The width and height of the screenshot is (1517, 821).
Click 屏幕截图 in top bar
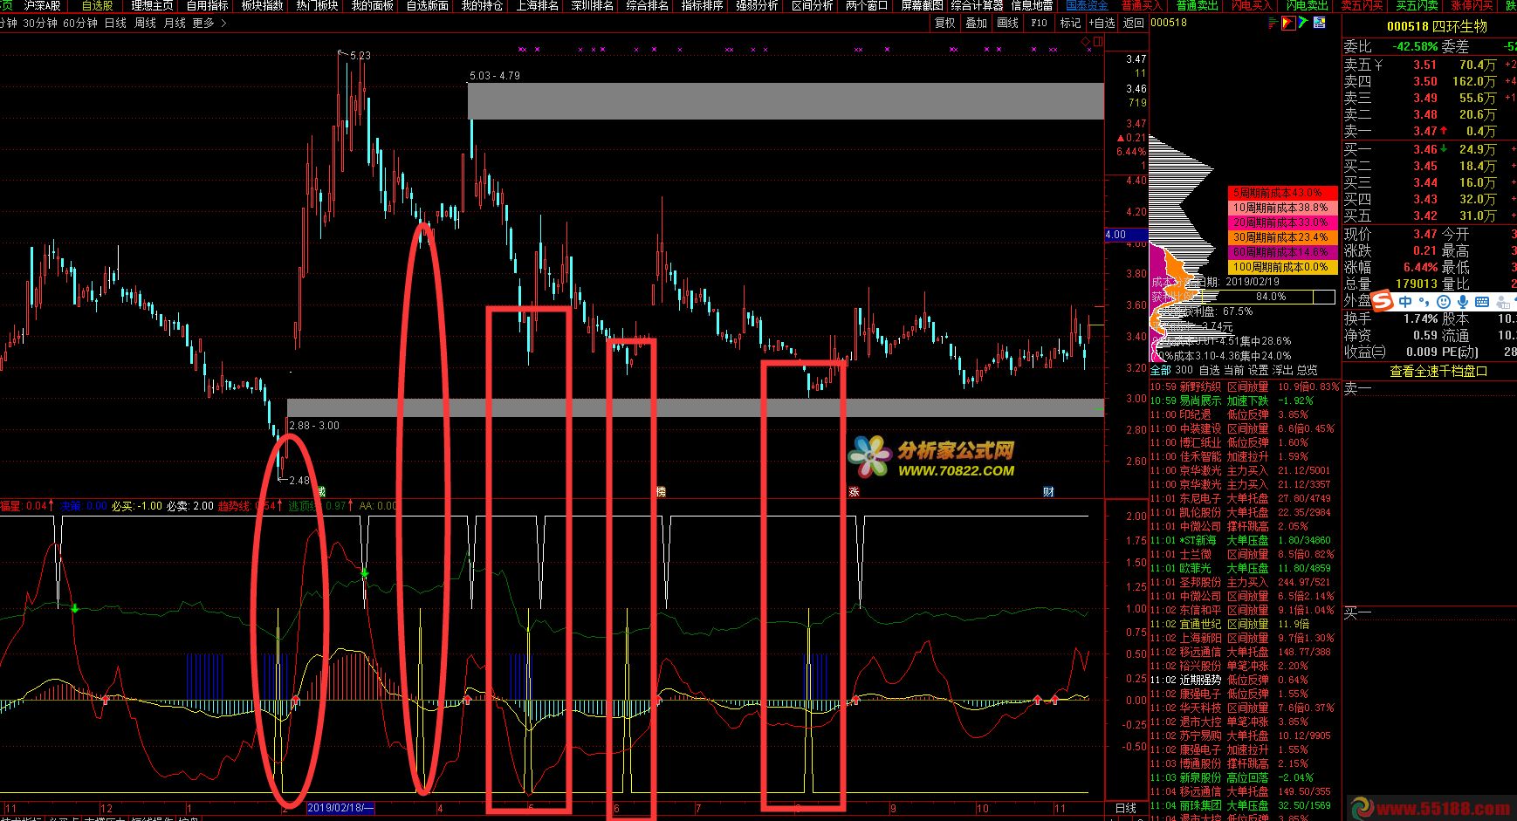(922, 5)
